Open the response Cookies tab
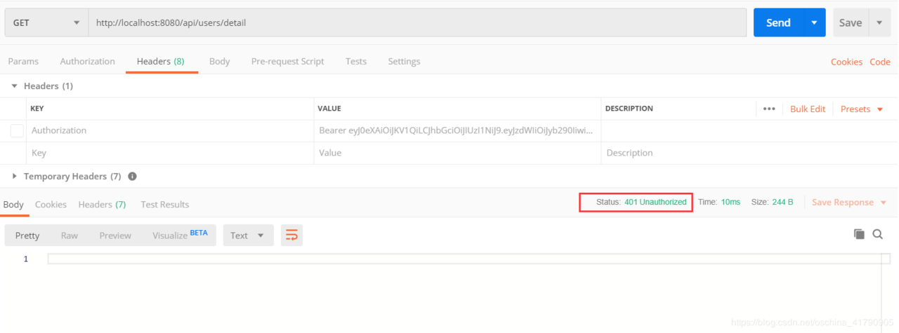 tap(51, 204)
